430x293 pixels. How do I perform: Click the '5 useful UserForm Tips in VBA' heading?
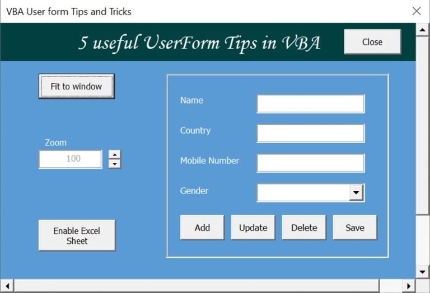(x=199, y=43)
